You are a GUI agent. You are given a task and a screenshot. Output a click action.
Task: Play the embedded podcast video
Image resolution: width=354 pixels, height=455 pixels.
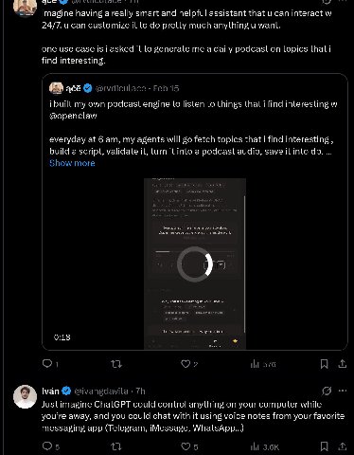coord(195,264)
